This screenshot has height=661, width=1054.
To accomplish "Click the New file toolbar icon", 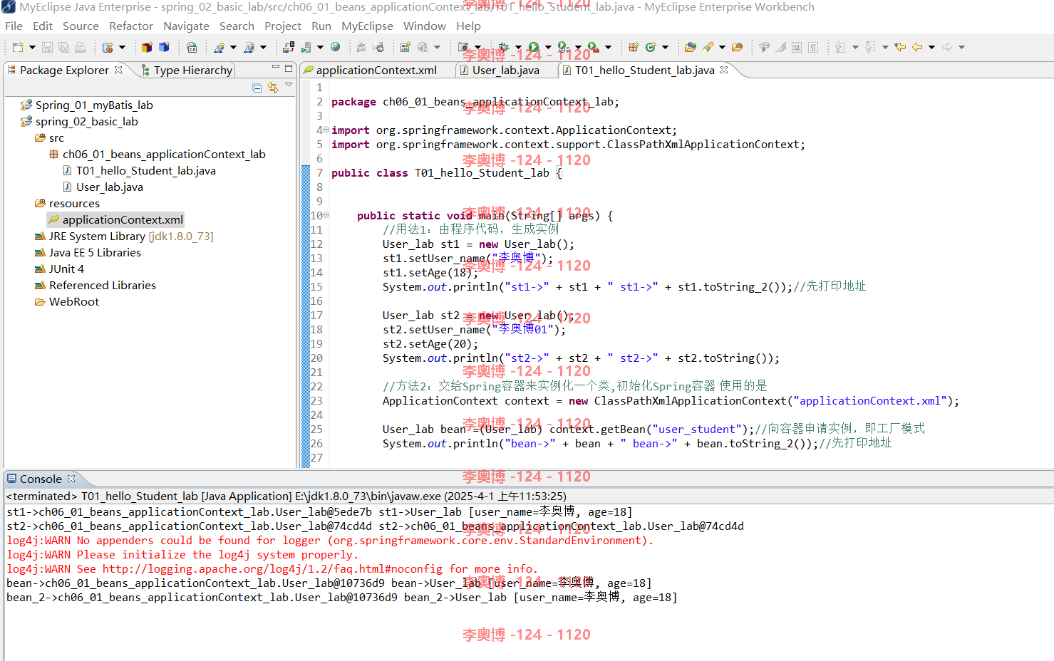I will 18,47.
